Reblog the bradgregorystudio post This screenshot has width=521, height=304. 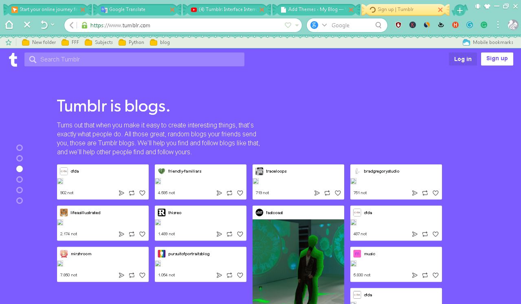tap(424, 193)
